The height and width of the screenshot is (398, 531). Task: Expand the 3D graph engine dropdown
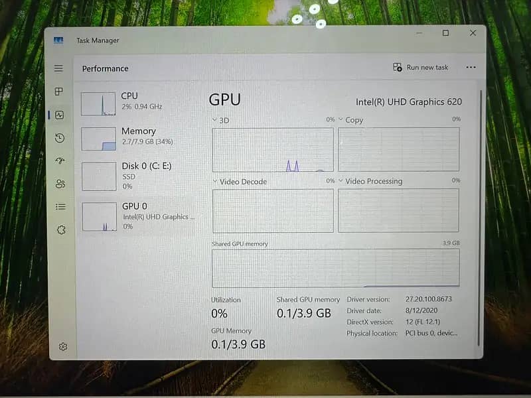coord(215,120)
